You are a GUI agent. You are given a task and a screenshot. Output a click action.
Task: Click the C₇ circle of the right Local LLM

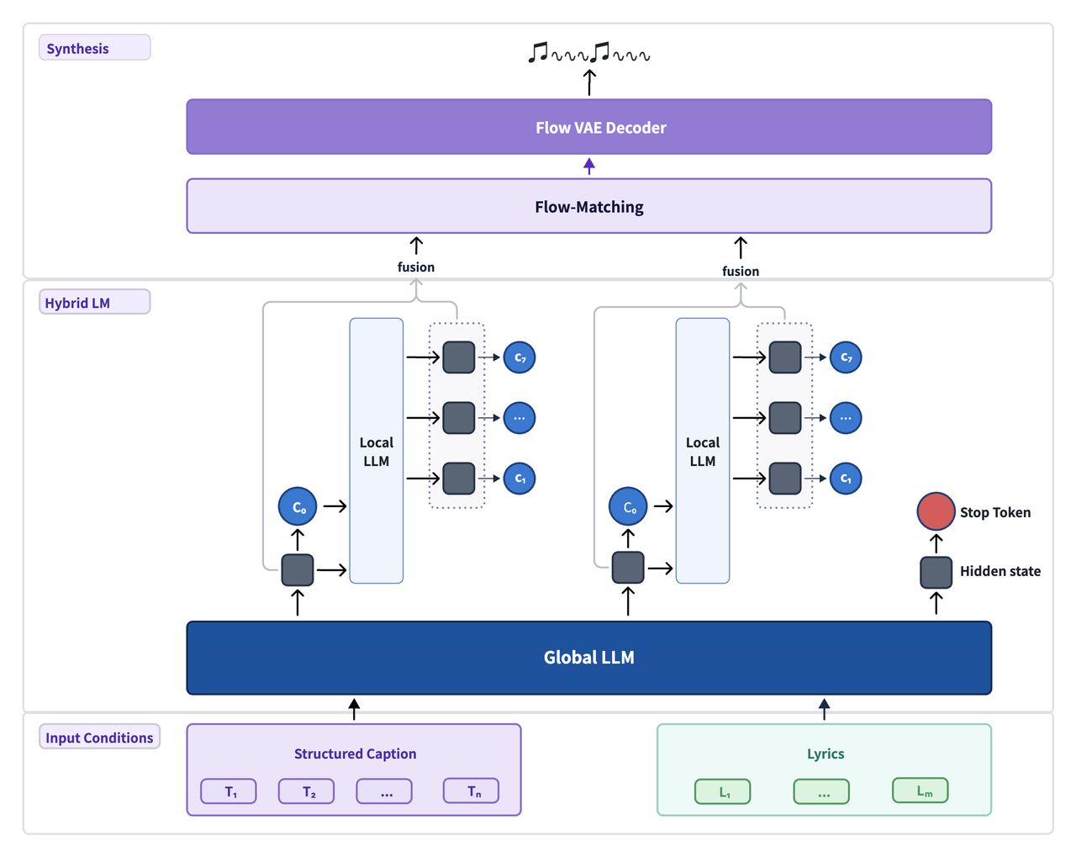[846, 357]
